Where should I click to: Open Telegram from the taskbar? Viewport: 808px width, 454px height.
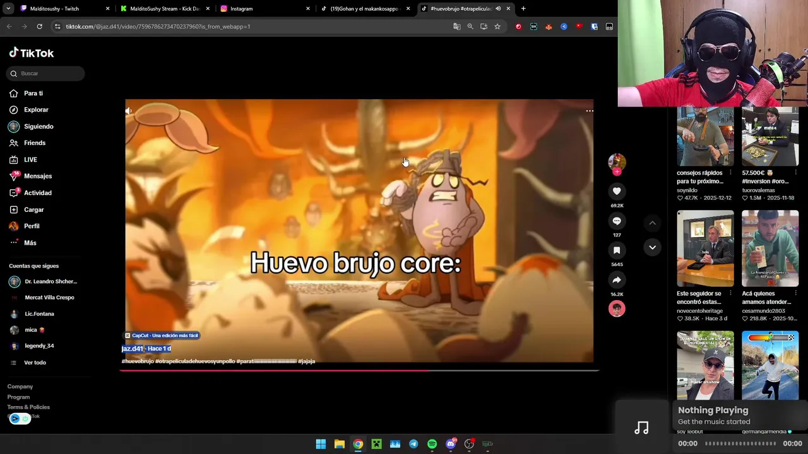413,444
